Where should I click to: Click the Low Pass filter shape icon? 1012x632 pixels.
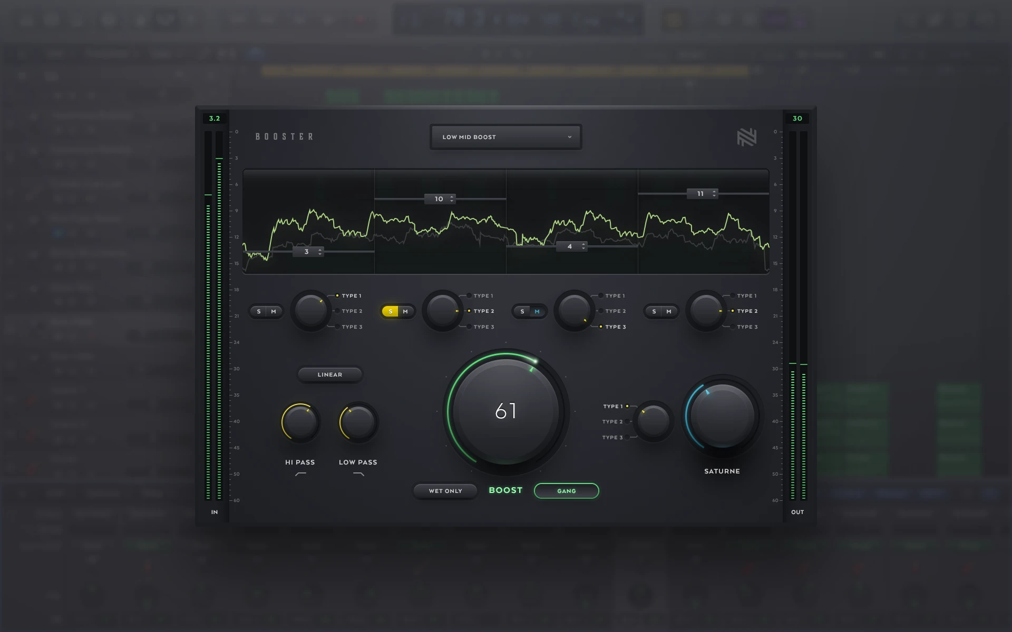pyautogui.click(x=358, y=474)
